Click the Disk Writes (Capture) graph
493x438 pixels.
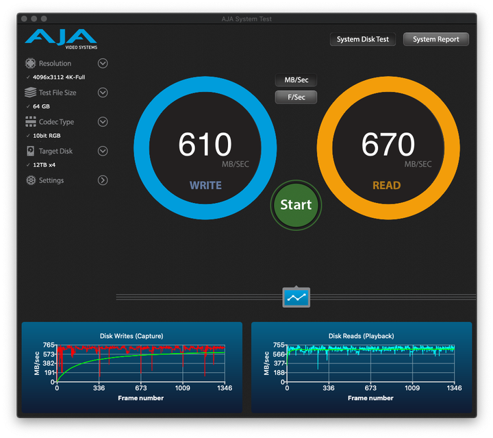pos(132,367)
